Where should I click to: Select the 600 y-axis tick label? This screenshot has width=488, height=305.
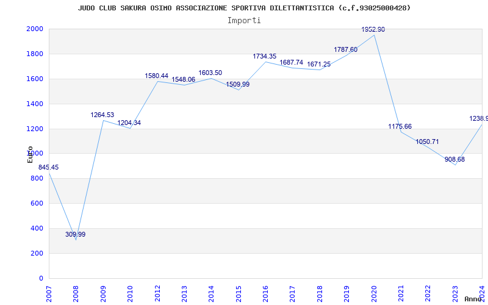[37, 204]
